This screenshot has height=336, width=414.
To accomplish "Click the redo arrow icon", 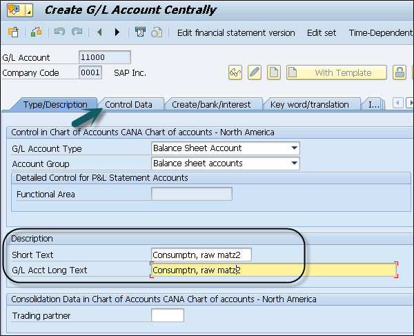I will (x=77, y=32).
